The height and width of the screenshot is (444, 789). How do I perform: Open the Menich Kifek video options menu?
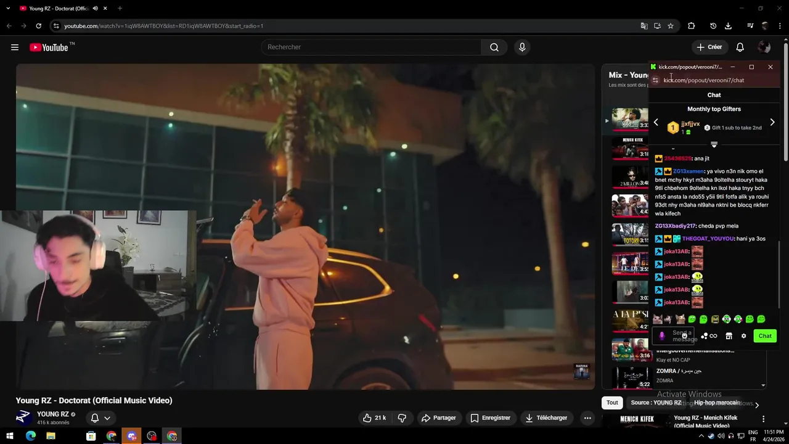[763, 419]
